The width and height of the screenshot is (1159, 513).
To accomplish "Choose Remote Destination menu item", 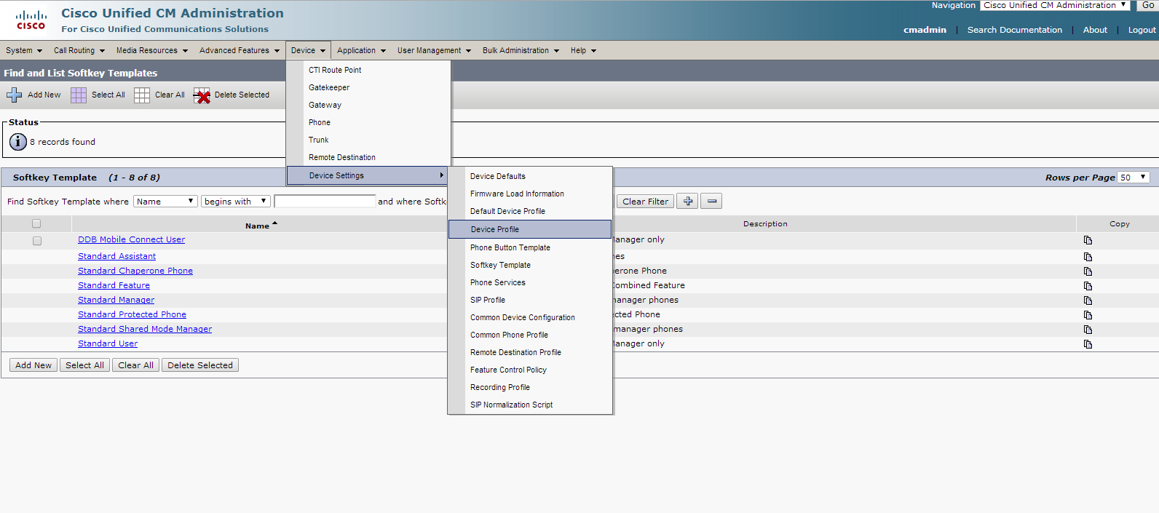I will (x=342, y=157).
